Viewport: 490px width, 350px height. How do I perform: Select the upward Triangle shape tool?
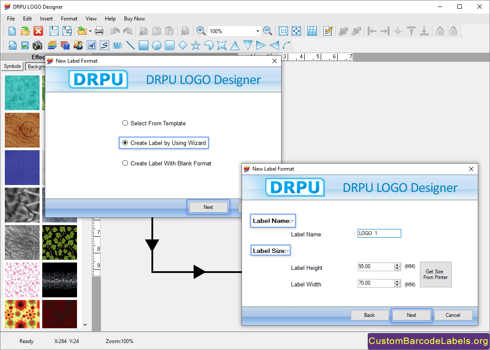(235, 46)
